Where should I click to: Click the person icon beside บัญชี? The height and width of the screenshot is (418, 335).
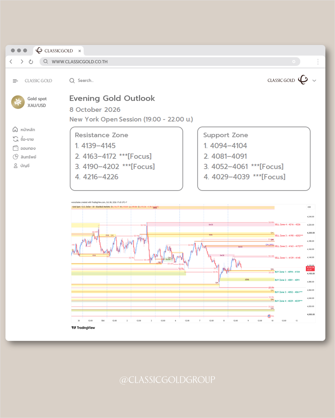15,166
